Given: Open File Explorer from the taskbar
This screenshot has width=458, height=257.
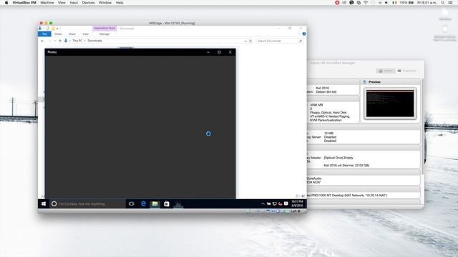Looking at the screenshot, I should 155,204.
